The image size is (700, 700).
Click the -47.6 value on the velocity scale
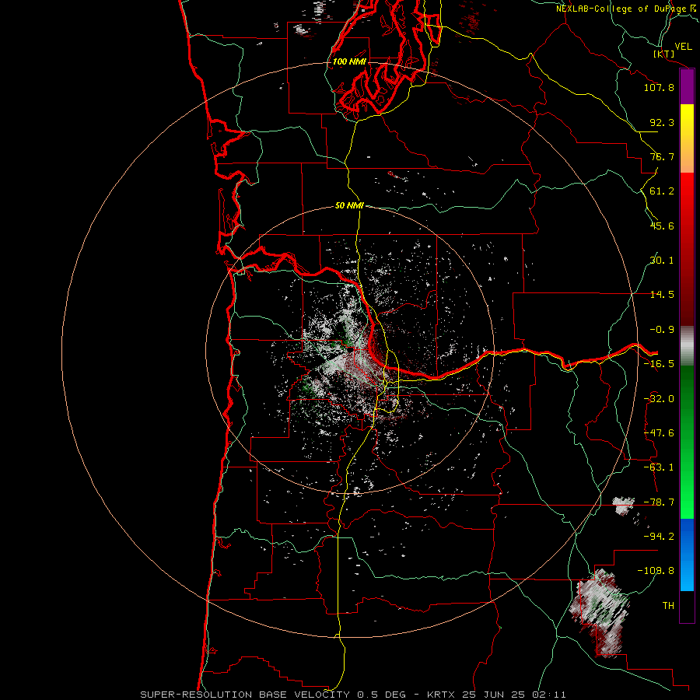point(659,433)
